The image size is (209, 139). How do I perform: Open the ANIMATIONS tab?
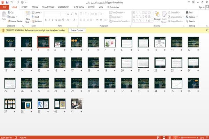pyautogui.click(x=64, y=7)
